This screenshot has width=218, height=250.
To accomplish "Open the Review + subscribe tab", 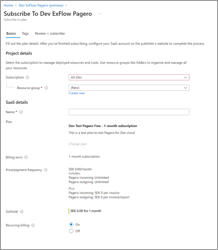I will click(50, 33).
